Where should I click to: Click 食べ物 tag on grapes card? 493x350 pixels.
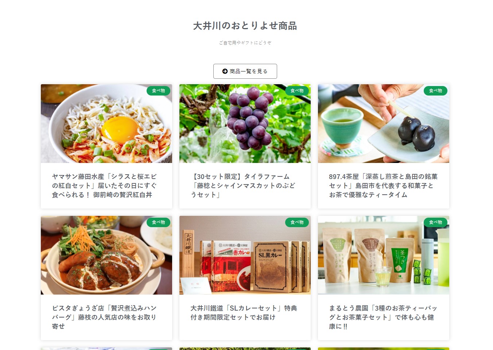click(x=297, y=91)
